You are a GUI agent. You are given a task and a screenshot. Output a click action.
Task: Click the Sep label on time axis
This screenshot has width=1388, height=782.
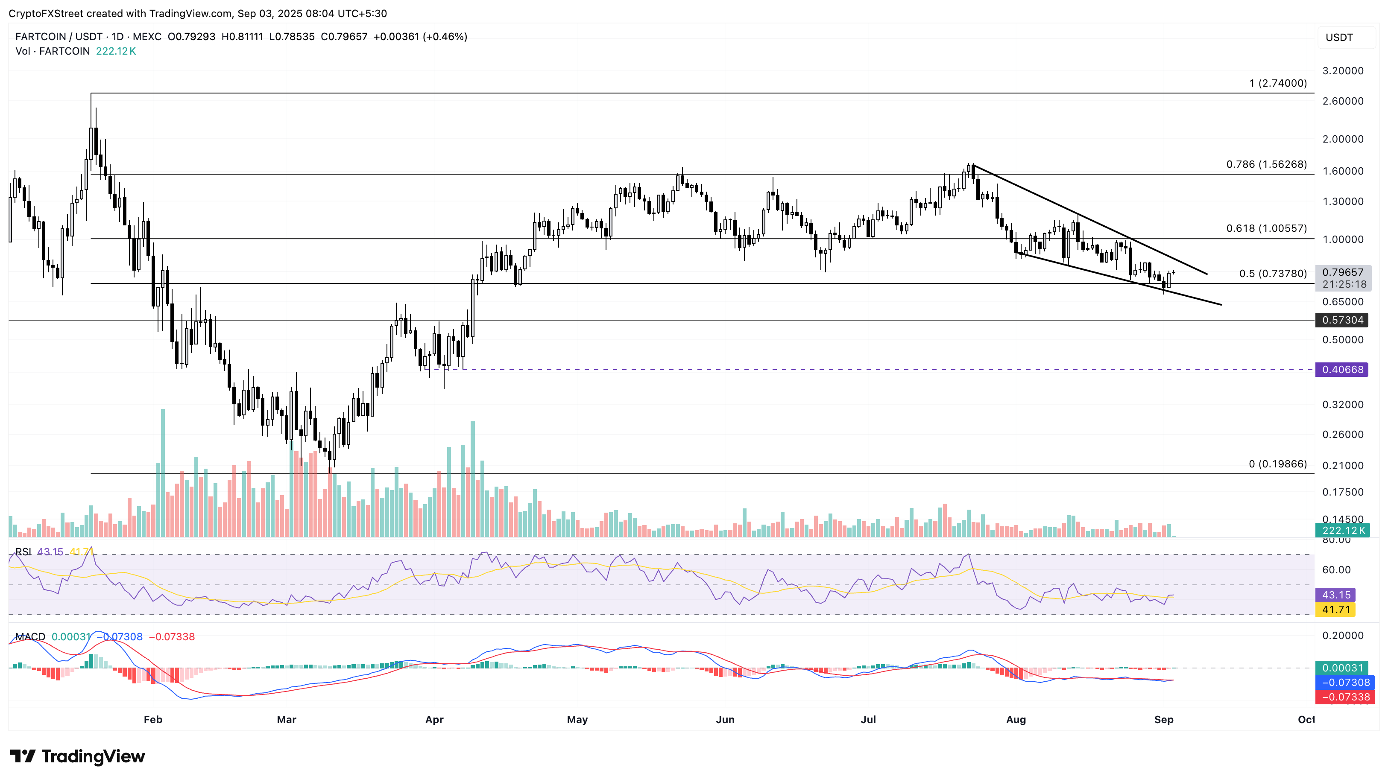(1163, 720)
